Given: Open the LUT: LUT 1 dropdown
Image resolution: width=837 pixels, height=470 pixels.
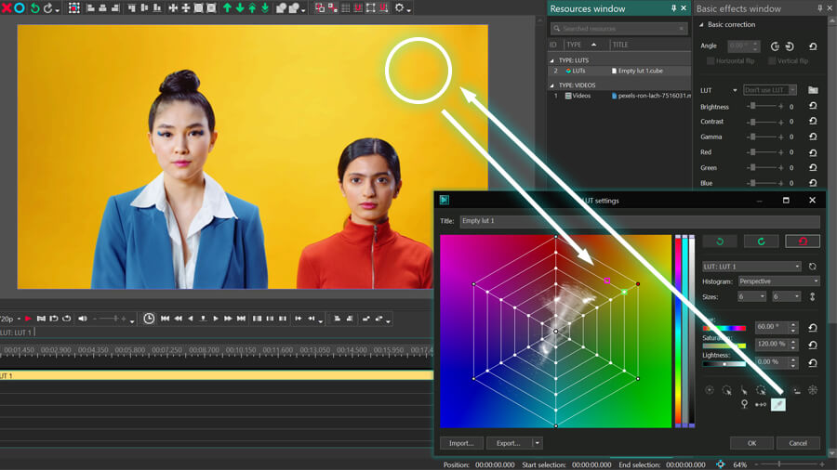Looking at the screenshot, I should (751, 267).
